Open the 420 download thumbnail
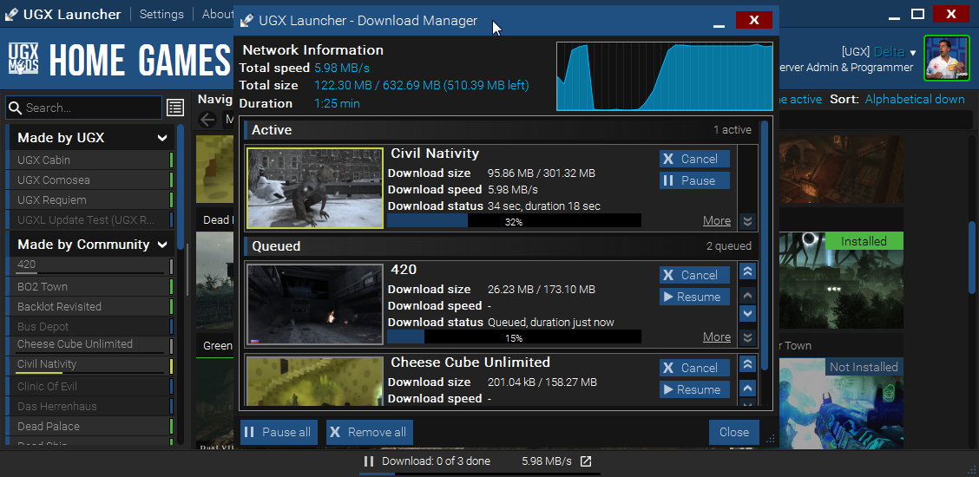 point(315,304)
